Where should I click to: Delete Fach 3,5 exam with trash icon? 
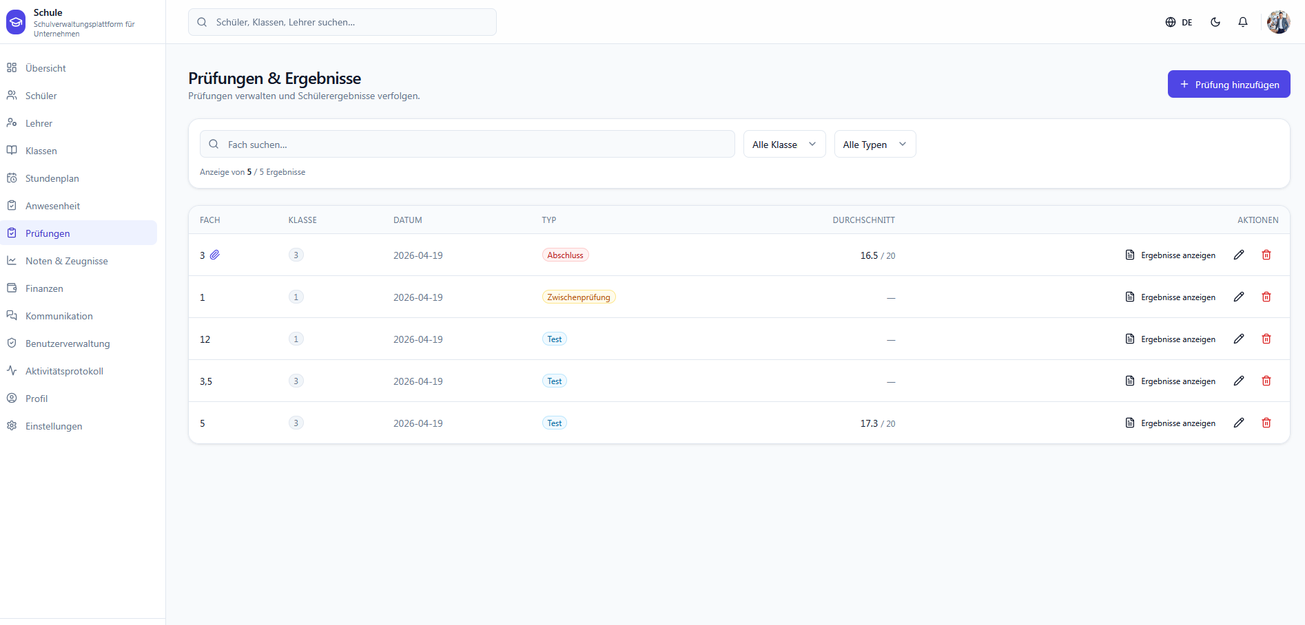pyautogui.click(x=1266, y=381)
